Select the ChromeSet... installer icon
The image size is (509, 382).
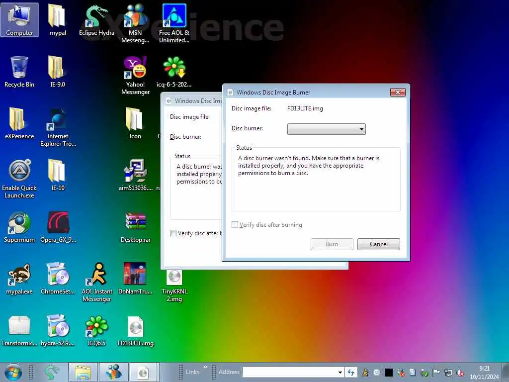click(x=58, y=279)
